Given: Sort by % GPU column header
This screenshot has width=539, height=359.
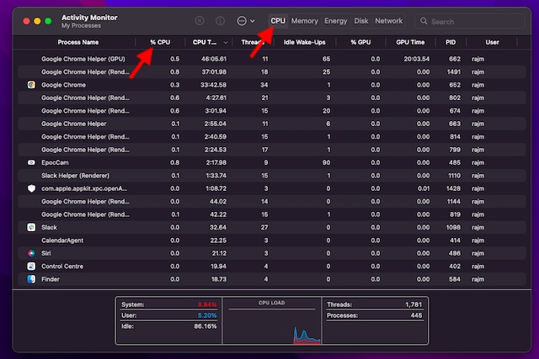Looking at the screenshot, I should pyautogui.click(x=360, y=42).
